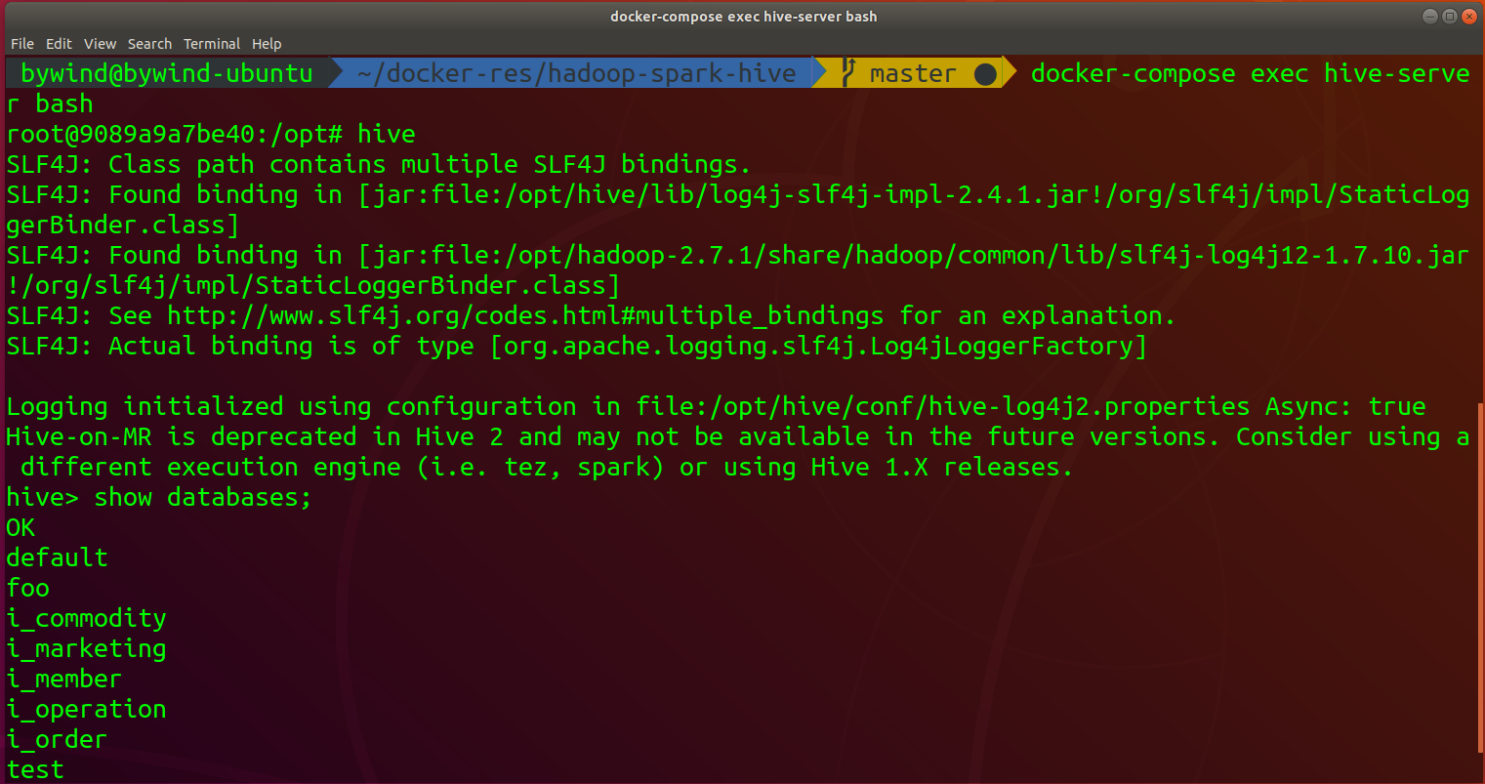Open the Help menu
Screen dimensions: 1485x784
pyautogui.click(x=267, y=44)
